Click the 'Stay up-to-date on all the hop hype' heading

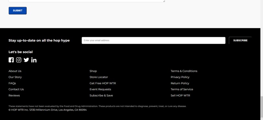click(x=39, y=40)
